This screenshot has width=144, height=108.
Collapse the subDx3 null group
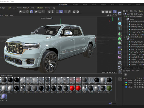(x=126, y=19)
